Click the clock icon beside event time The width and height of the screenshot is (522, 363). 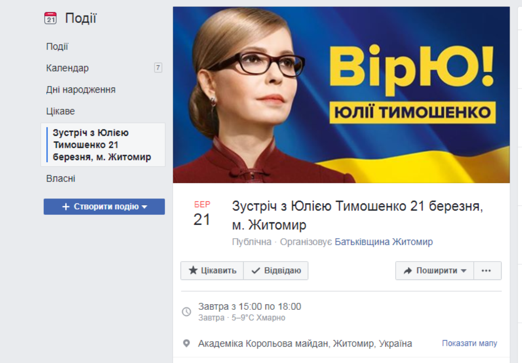click(186, 312)
